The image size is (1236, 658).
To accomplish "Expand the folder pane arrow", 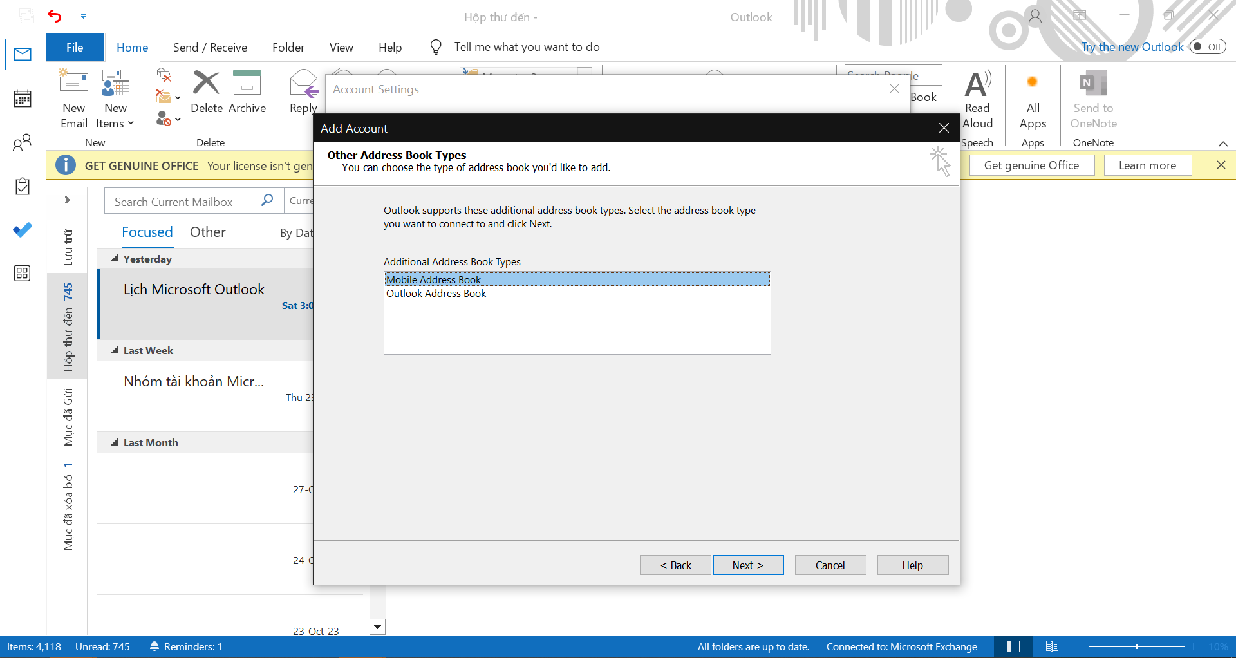I will [67, 200].
